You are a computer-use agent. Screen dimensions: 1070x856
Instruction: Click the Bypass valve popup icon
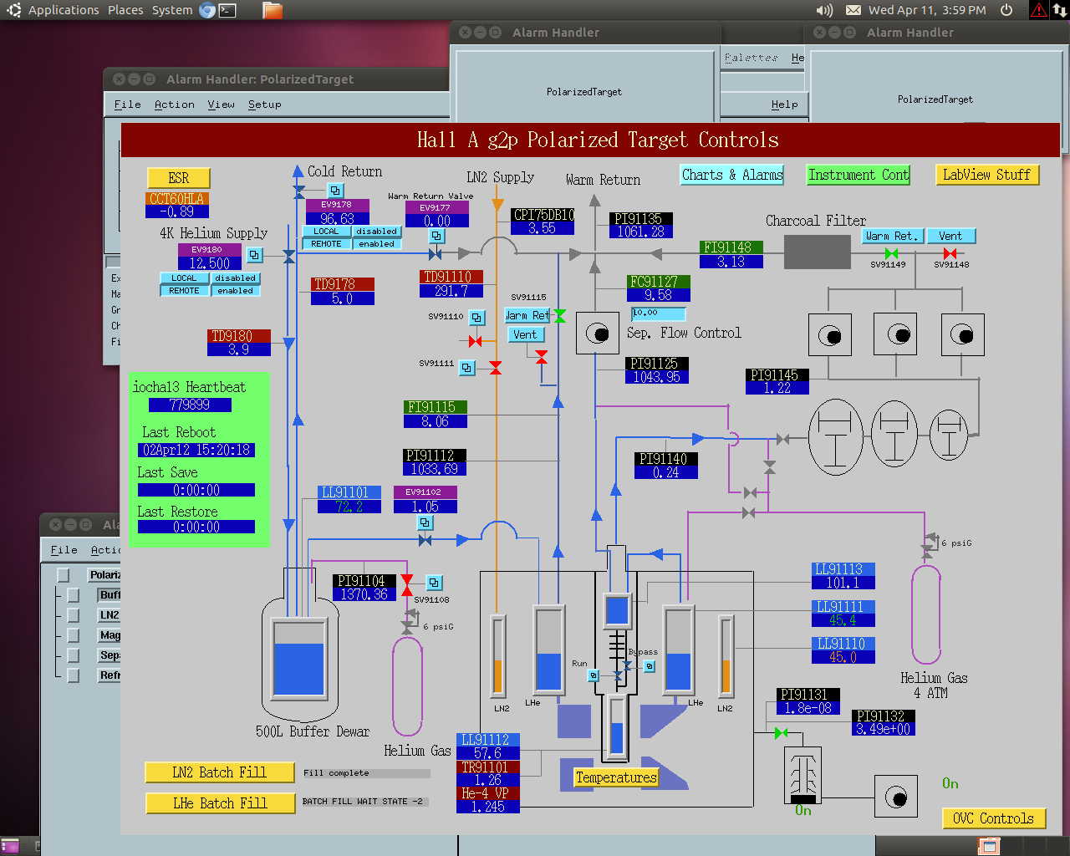click(x=650, y=666)
